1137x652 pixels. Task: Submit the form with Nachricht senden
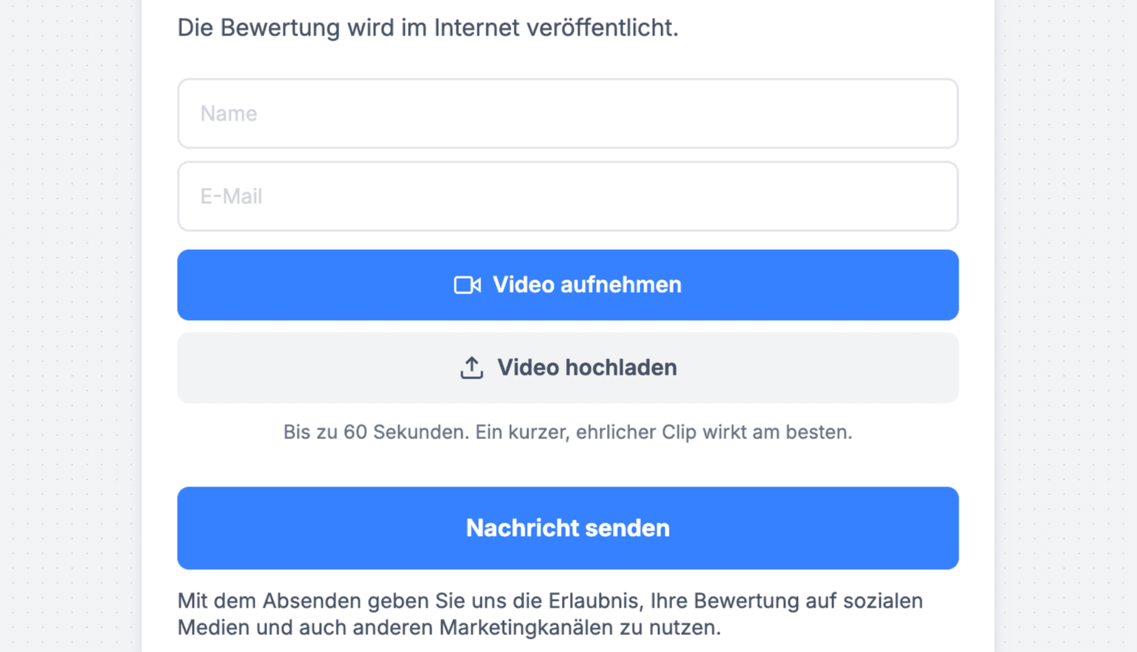click(568, 528)
